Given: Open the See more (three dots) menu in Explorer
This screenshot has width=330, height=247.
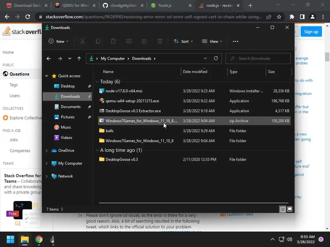Looking at the screenshot, I should pos(236,41).
